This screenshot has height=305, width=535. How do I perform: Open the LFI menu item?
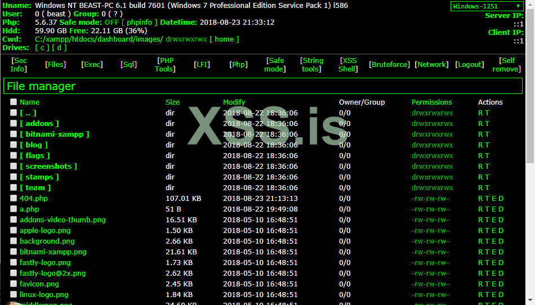point(202,64)
